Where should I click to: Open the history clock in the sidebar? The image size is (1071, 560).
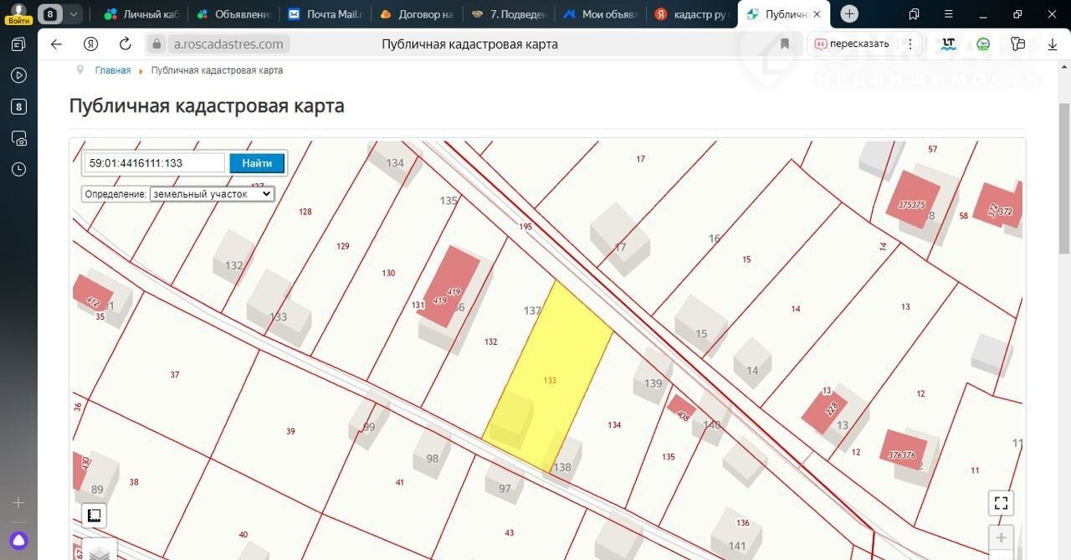click(x=18, y=169)
